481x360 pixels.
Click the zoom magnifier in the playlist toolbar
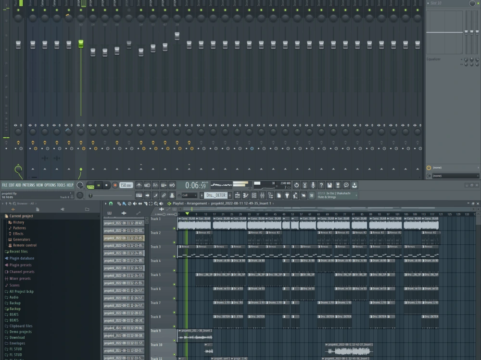point(156,204)
